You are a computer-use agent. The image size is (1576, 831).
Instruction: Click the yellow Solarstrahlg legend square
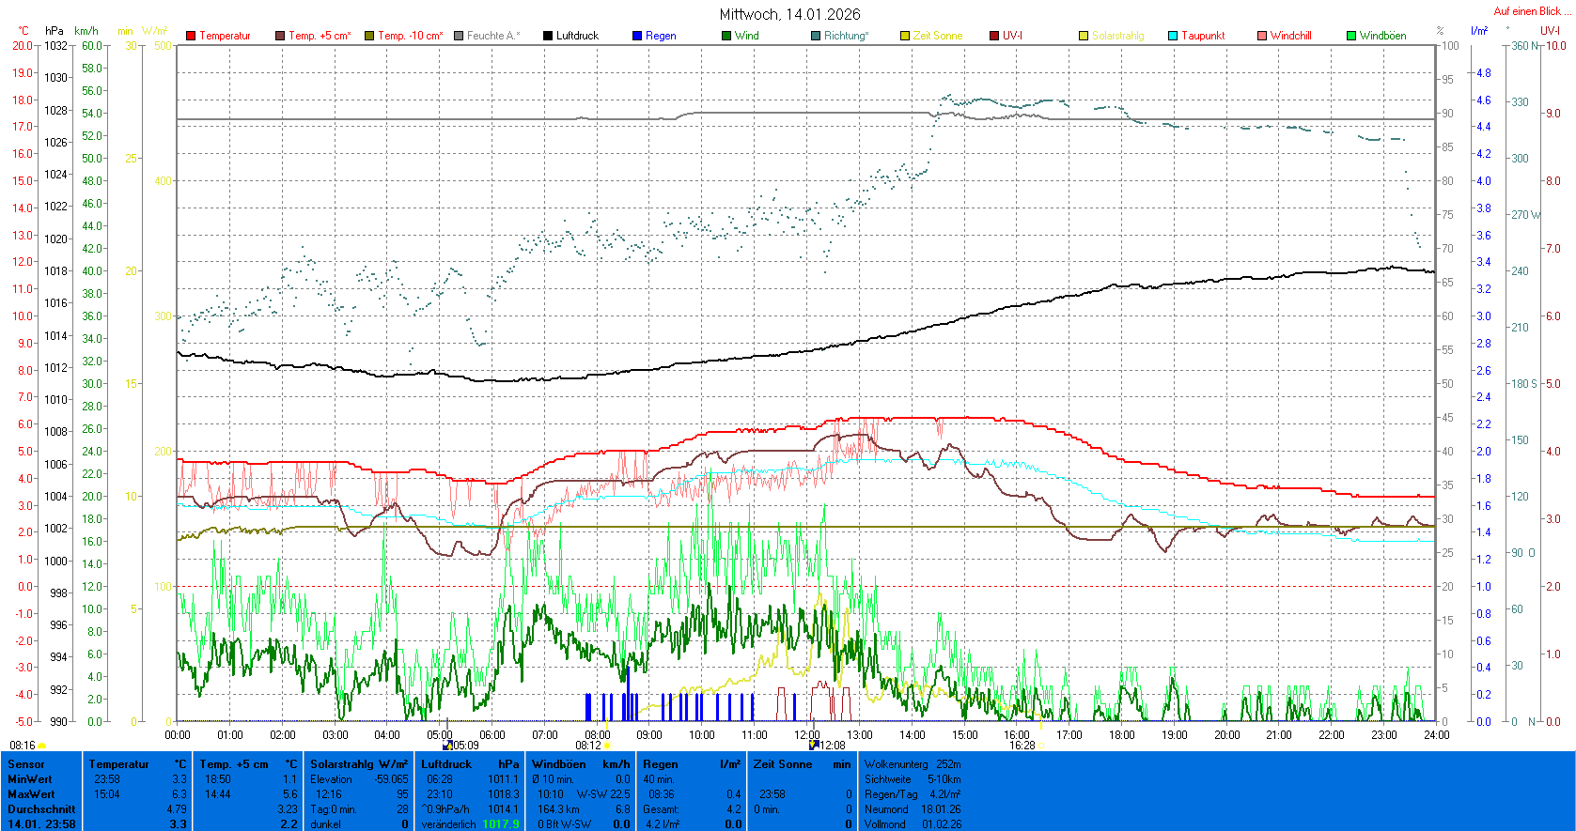(1084, 36)
